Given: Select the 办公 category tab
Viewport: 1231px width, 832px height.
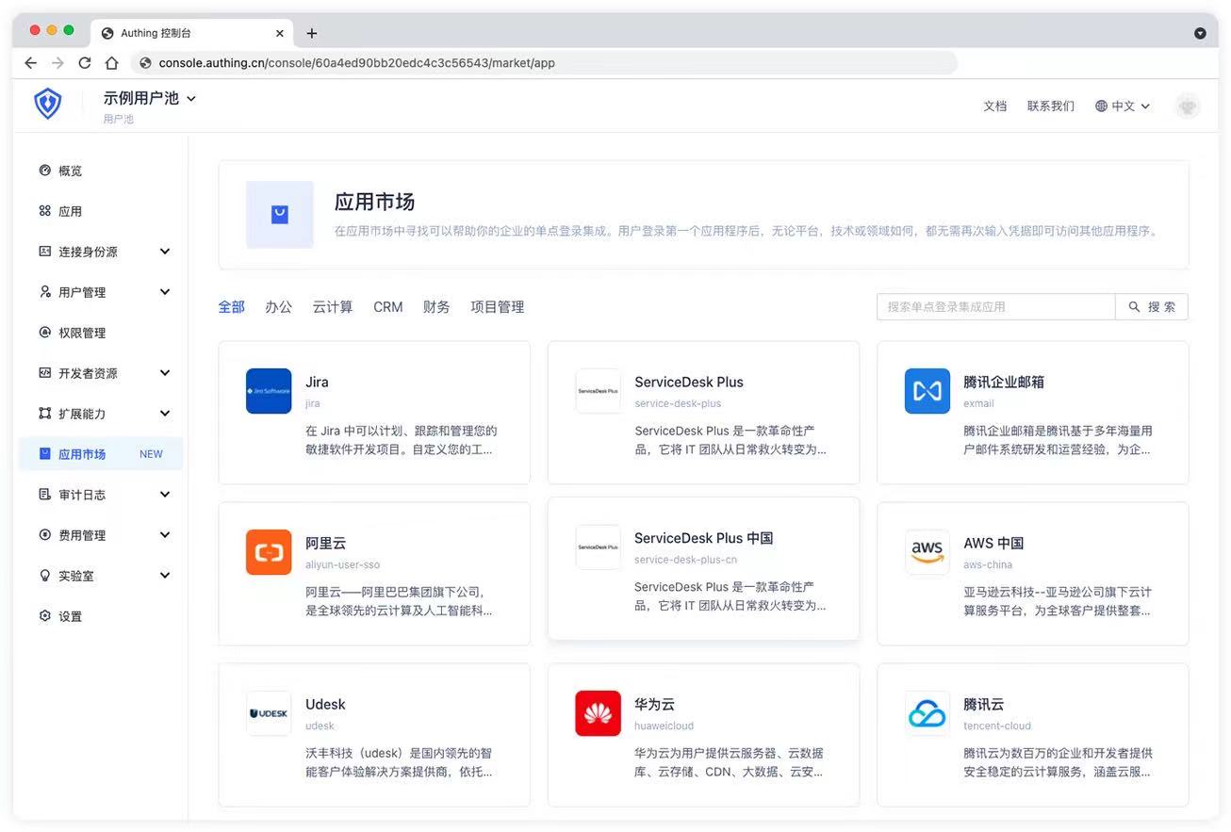Looking at the screenshot, I should (279, 307).
